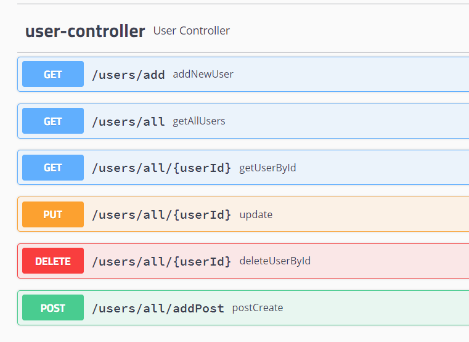Expand the /users/add endpoint path
Screen dimensions: 469x342
[128, 75]
